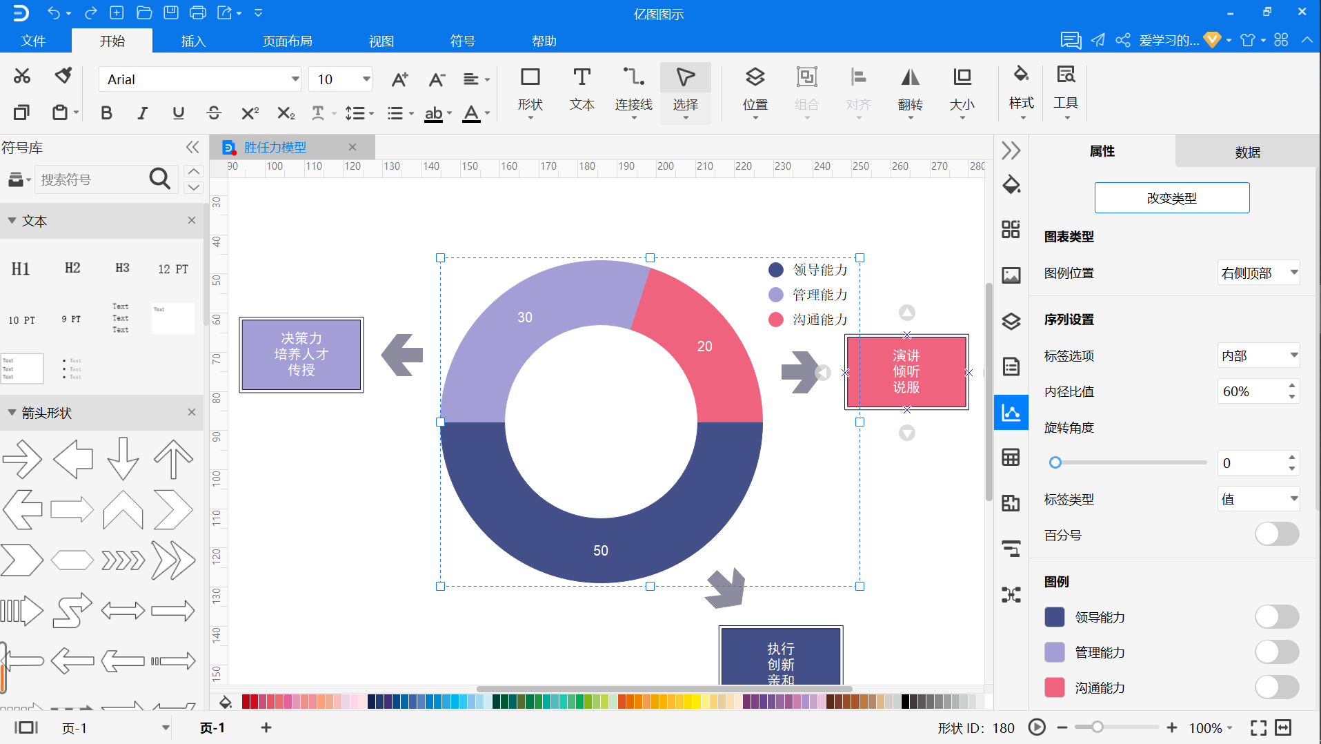Switch to the 插入 ribbon tab
This screenshot has height=744, width=1321.
(194, 41)
